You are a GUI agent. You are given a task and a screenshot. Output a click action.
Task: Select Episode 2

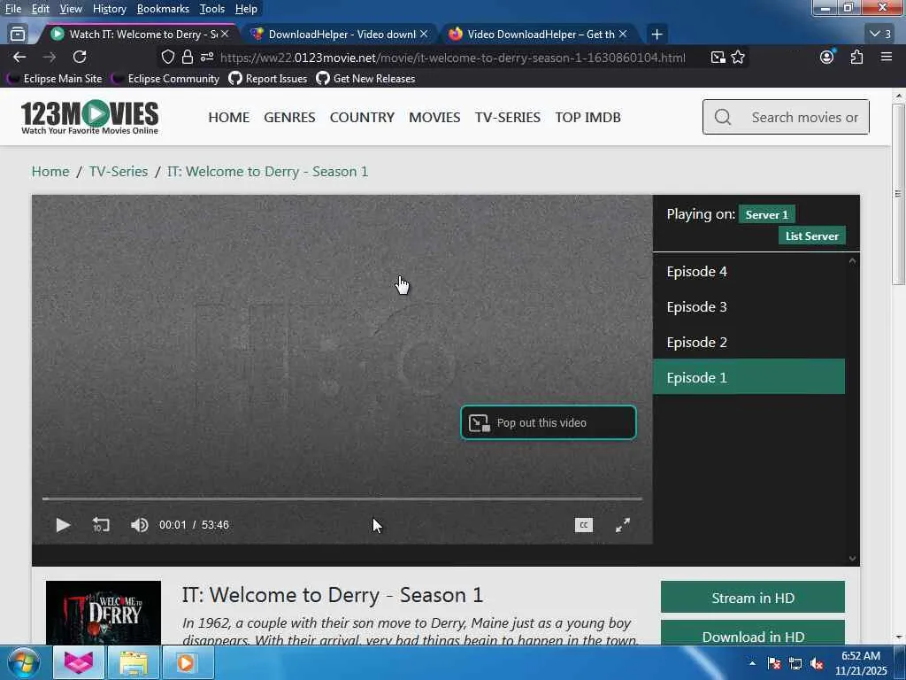pyautogui.click(x=749, y=342)
